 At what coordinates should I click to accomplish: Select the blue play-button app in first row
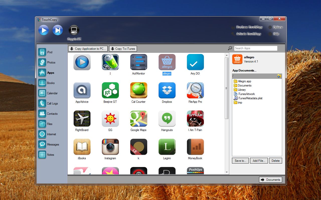[x=82, y=62]
